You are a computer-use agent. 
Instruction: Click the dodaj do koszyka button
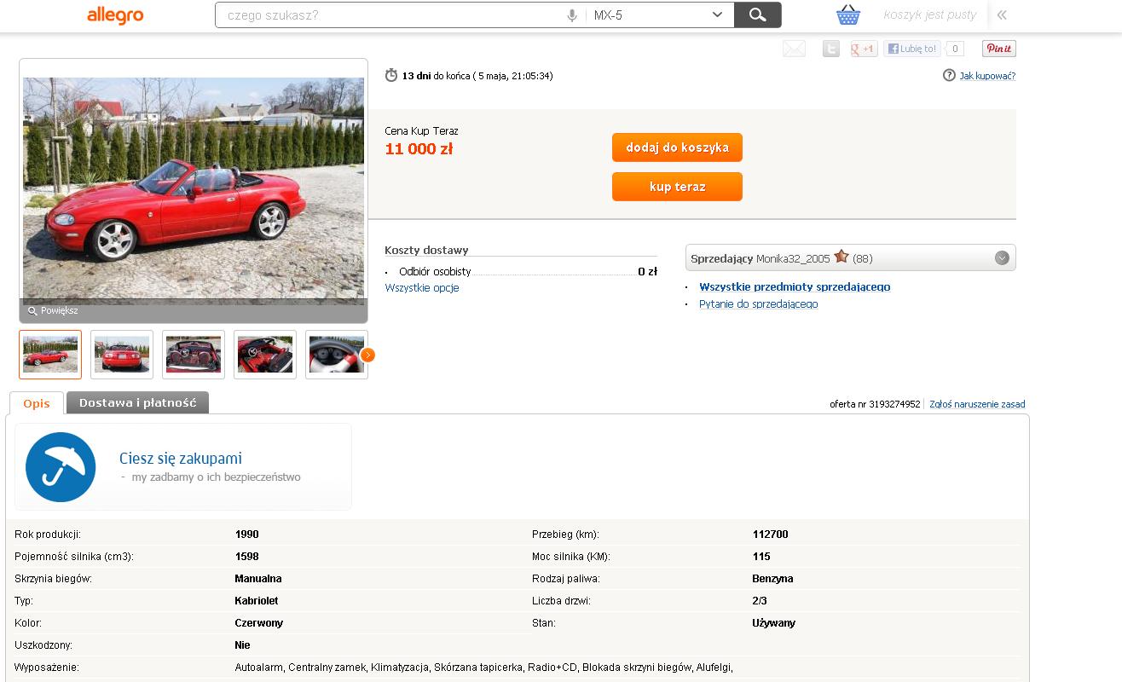click(x=677, y=147)
